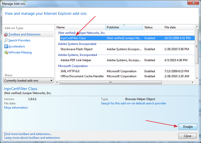Click the File date column header
The width and height of the screenshot is (201, 143).
click(x=178, y=27)
